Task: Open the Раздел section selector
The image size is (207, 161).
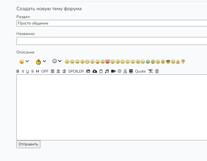Action: tap(111, 23)
